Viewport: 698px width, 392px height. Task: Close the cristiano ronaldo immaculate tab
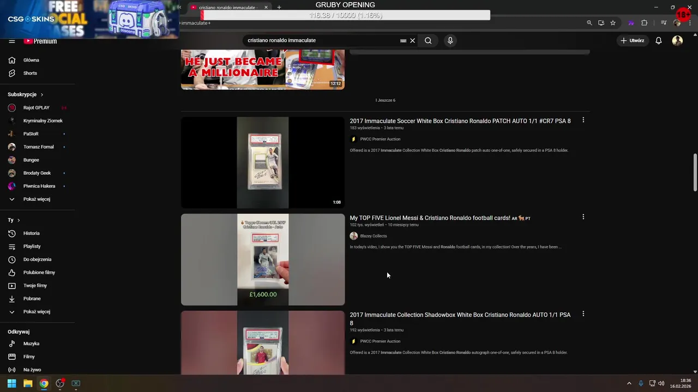[266, 8]
